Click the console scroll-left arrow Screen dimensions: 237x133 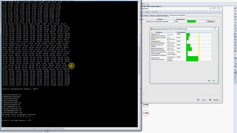[3, 128]
